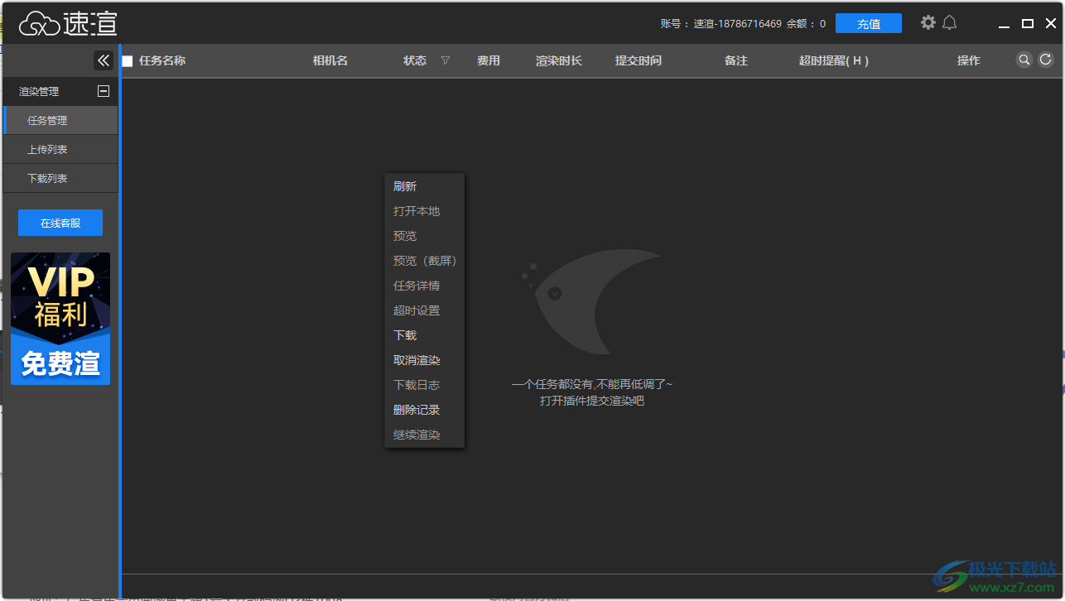The width and height of the screenshot is (1065, 601).
Task: Choose 刷新 in the context menu
Action: pos(425,186)
